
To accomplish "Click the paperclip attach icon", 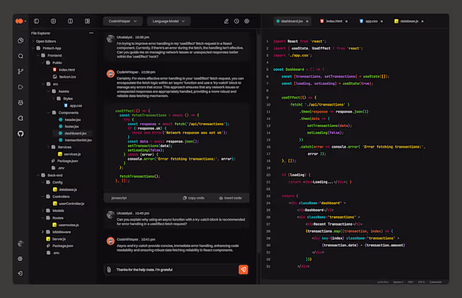I will [109, 269].
